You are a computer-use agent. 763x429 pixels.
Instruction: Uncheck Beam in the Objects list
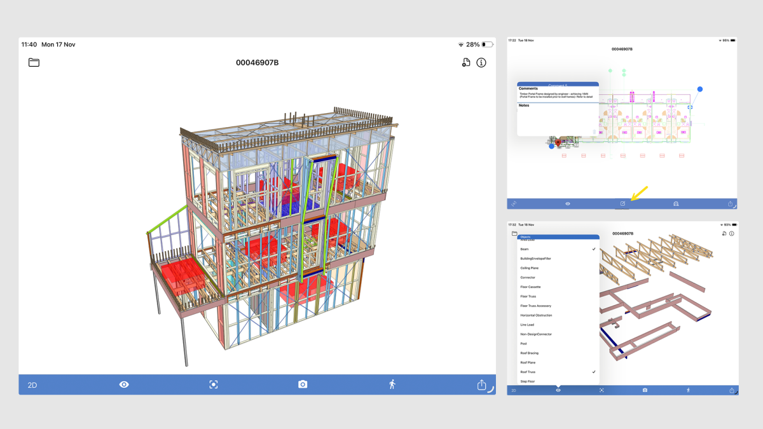pyautogui.click(x=558, y=249)
